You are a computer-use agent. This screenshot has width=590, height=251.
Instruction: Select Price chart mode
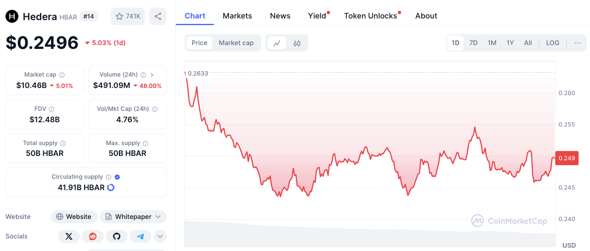coord(199,43)
